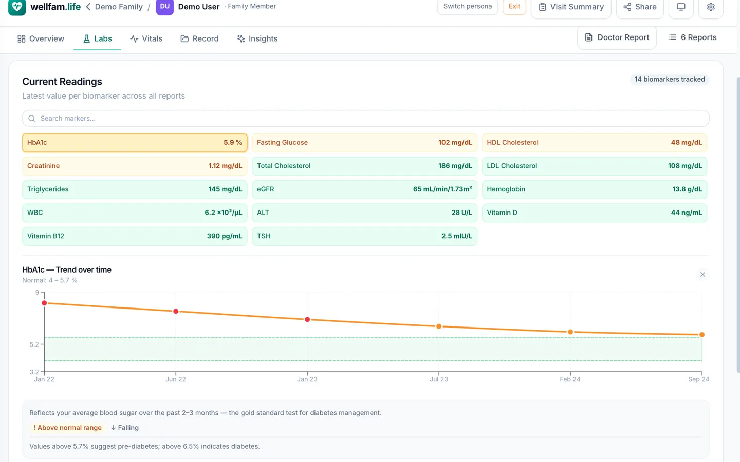Click the wellfam.life heart logo icon
Viewport: 740px width, 462px height.
17,7
